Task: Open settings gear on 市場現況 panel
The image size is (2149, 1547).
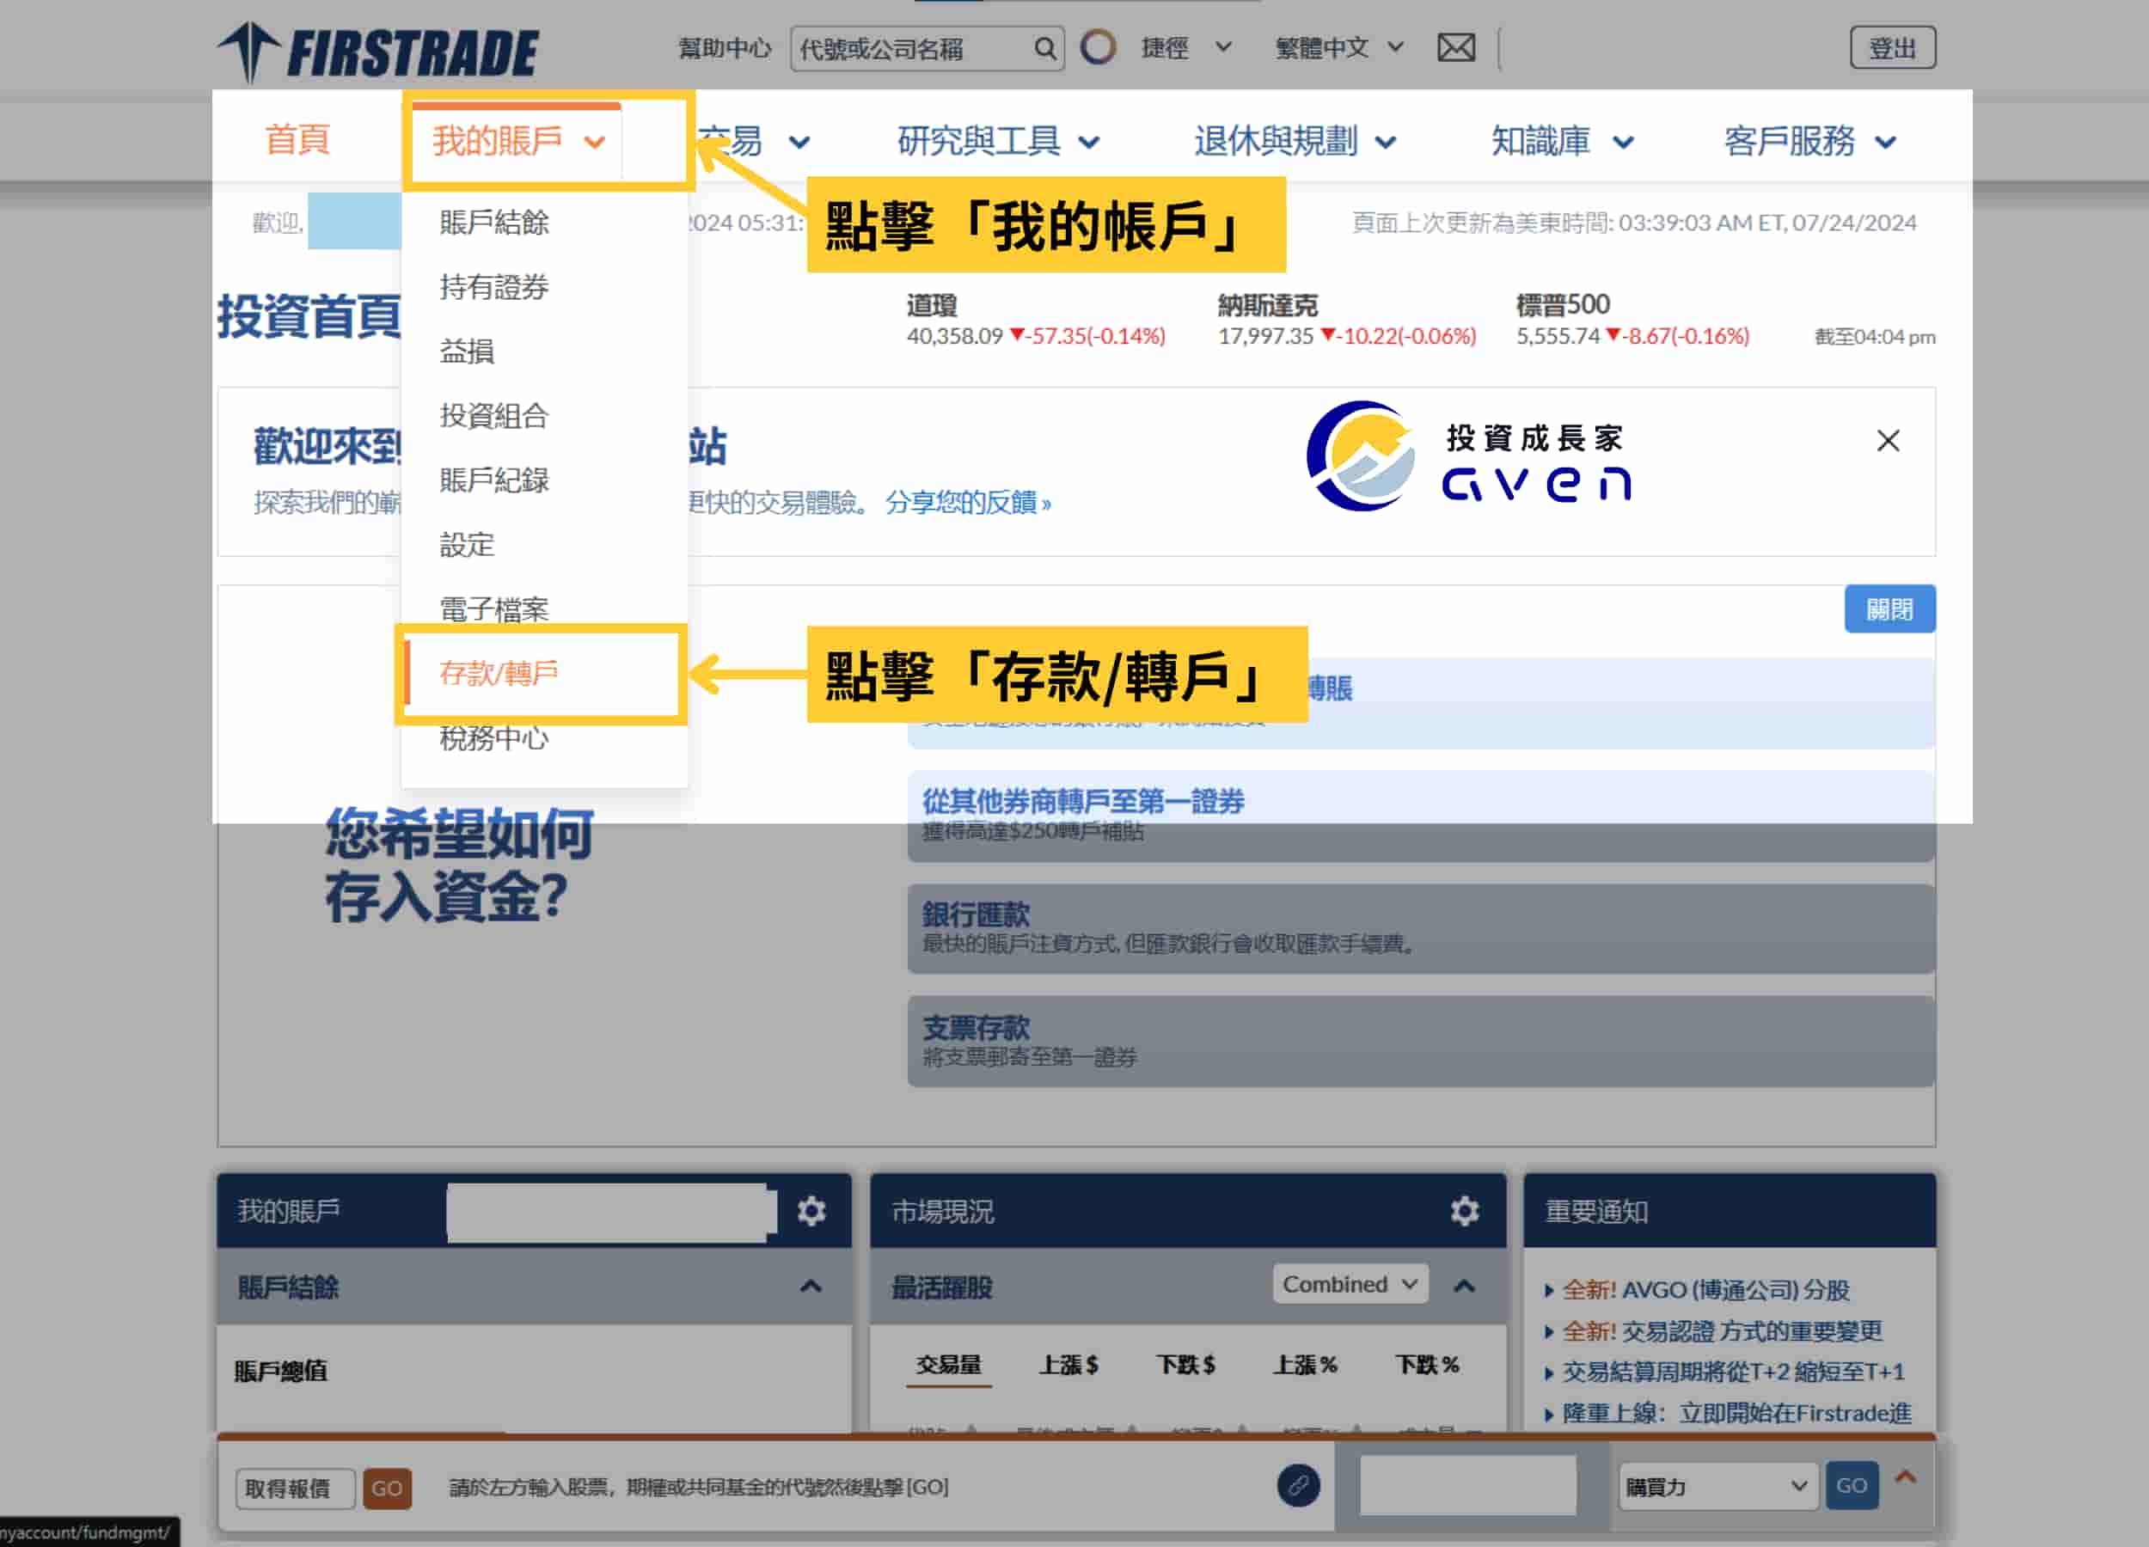Action: click(x=1465, y=1211)
